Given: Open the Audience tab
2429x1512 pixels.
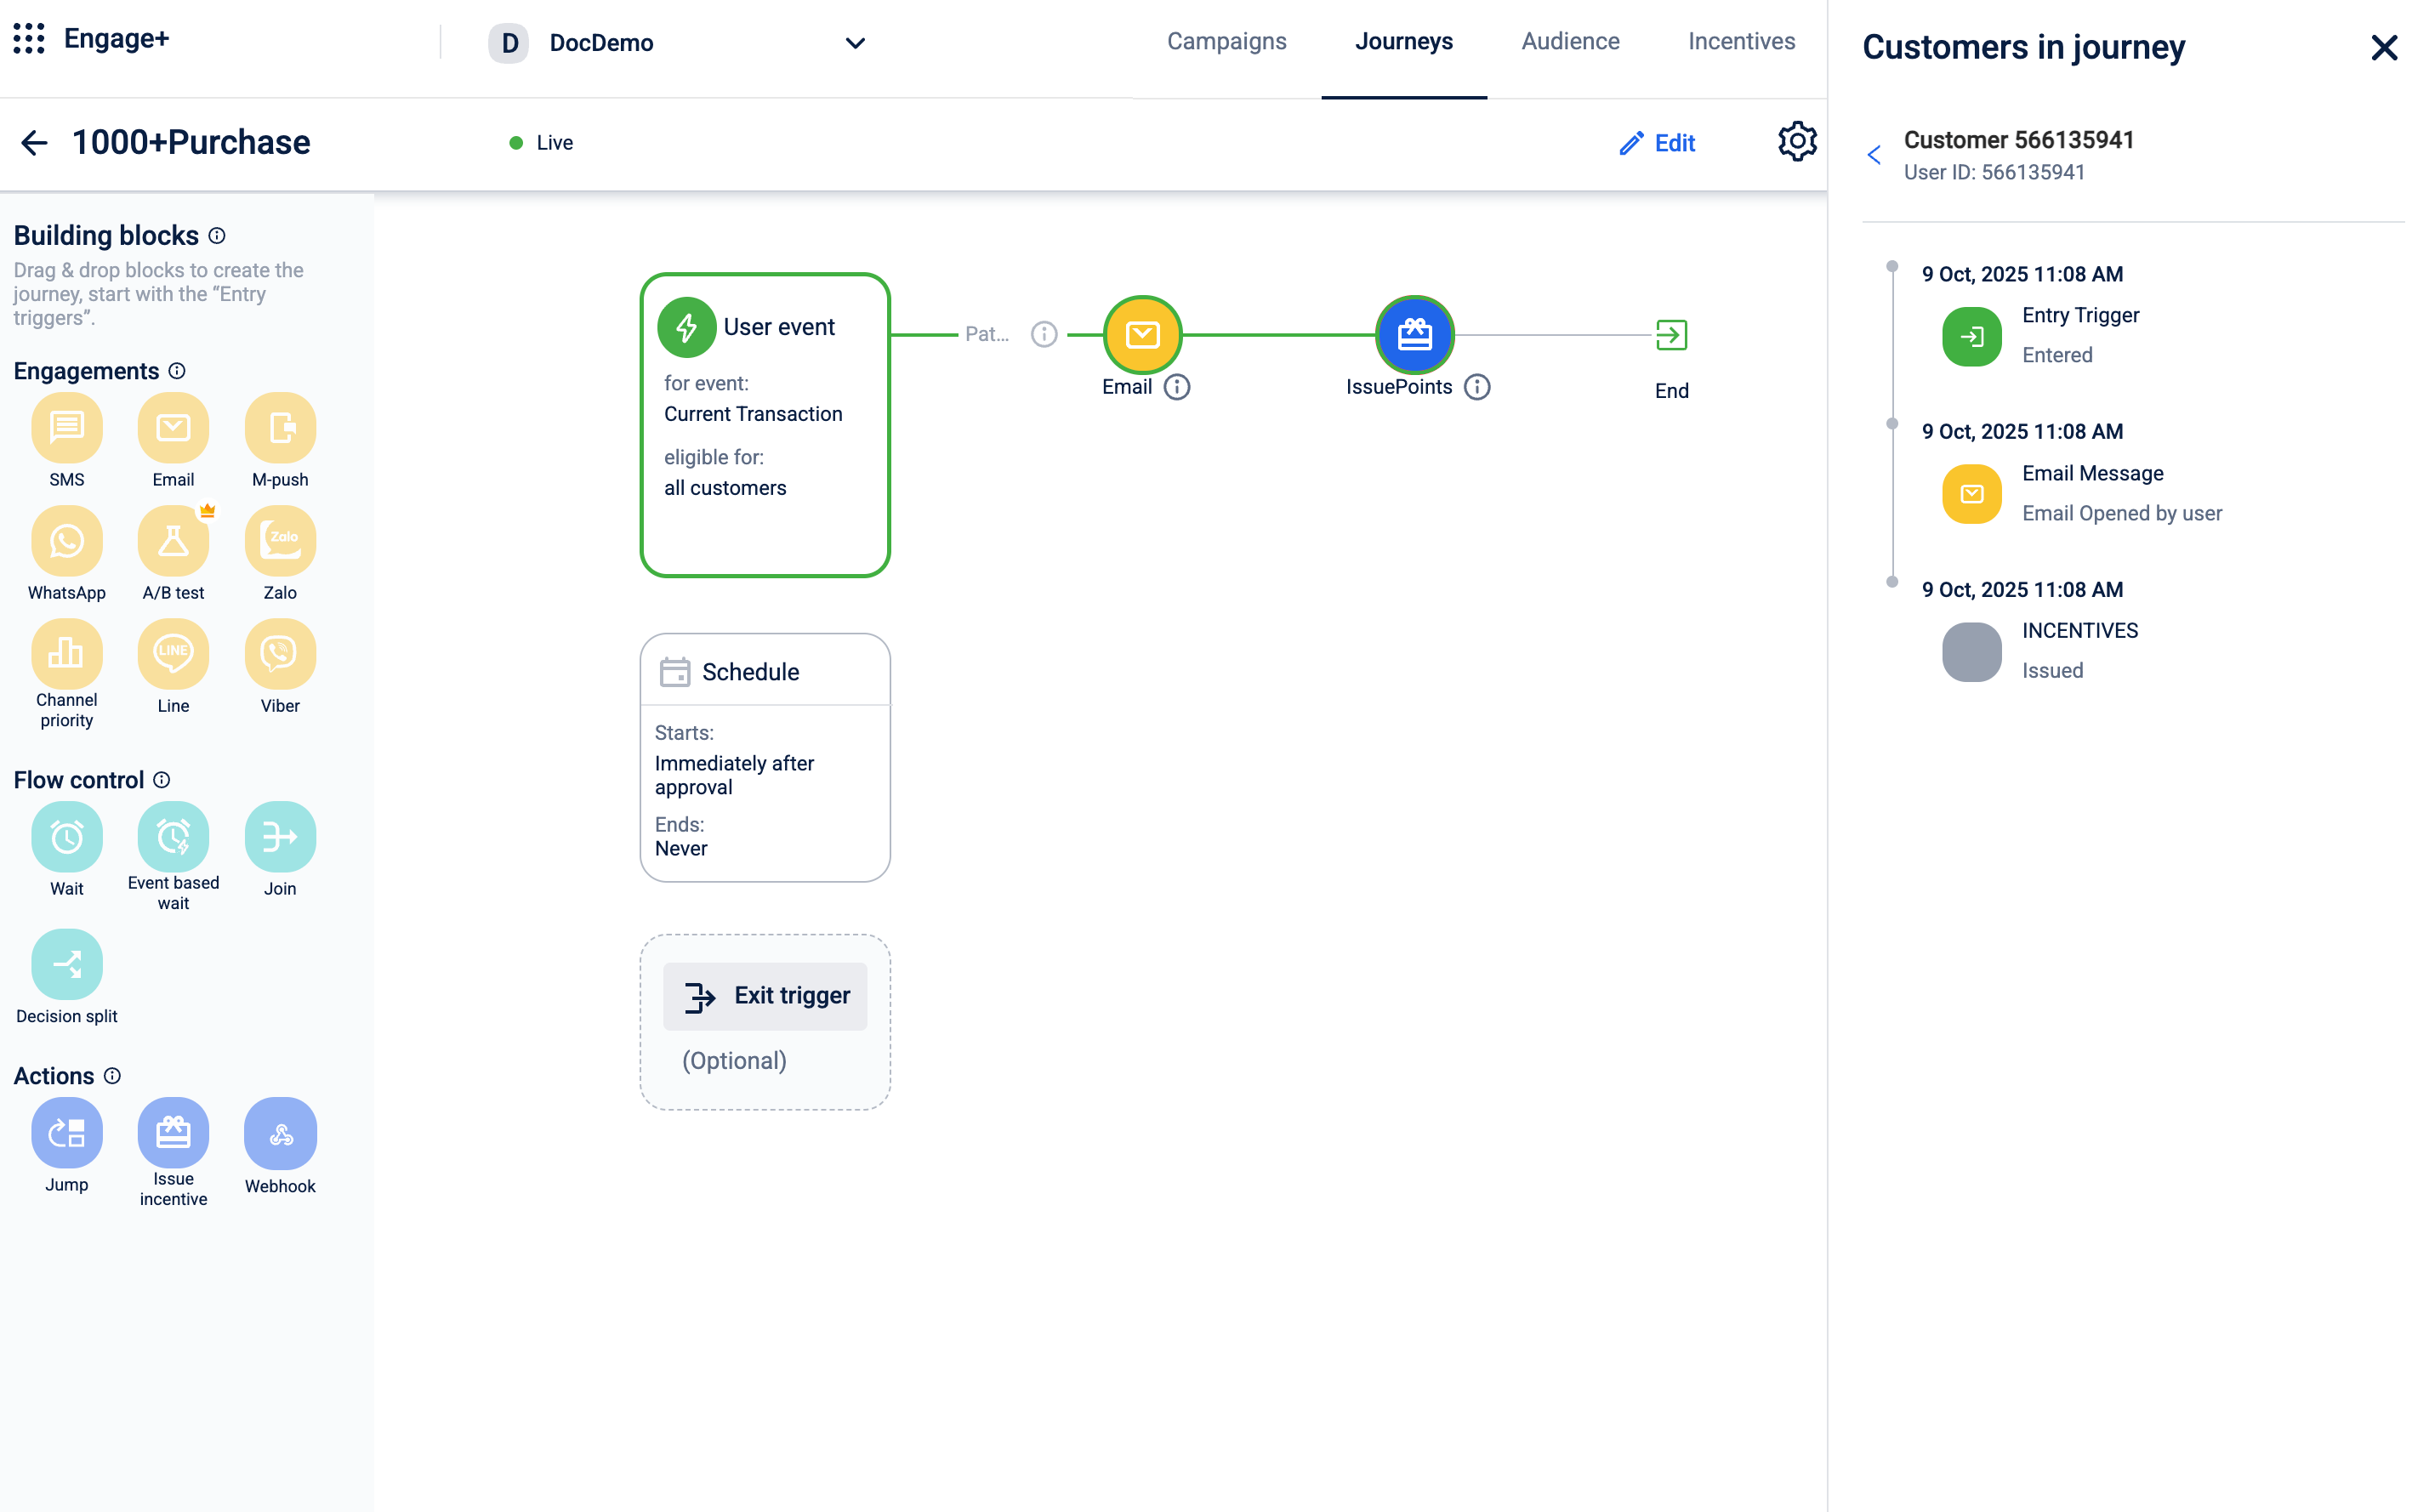Looking at the screenshot, I should tap(1569, 41).
